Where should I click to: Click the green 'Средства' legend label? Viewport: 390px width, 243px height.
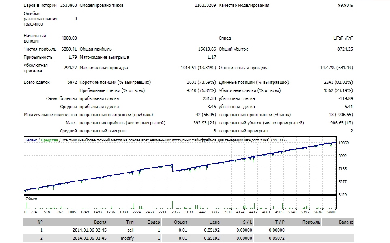[x=49, y=140]
